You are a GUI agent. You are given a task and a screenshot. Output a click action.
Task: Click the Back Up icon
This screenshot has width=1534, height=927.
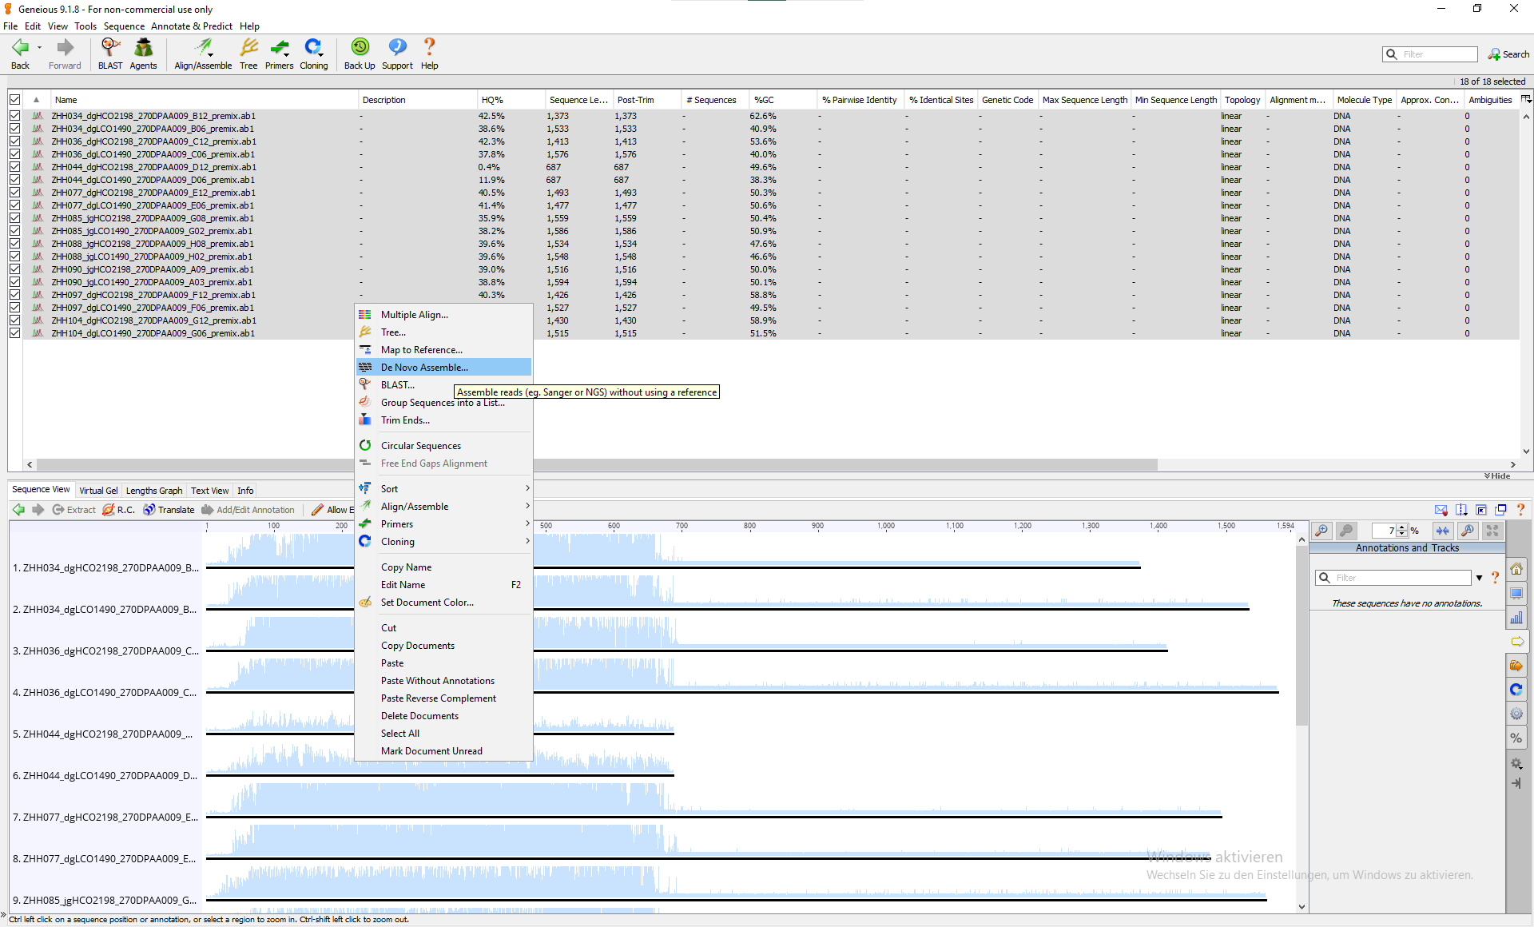click(360, 54)
